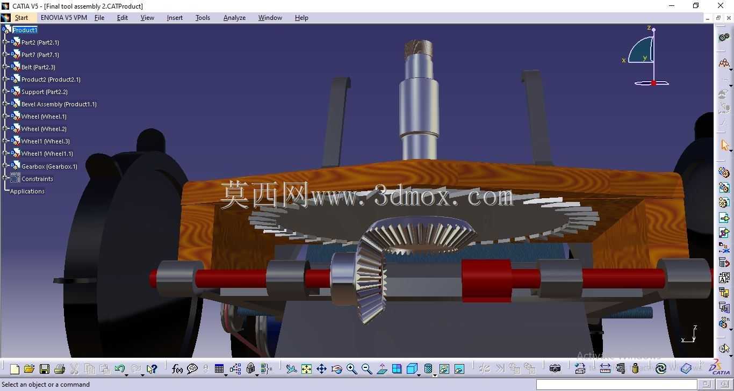Open the Window menu
This screenshot has width=734, height=391.
tap(270, 18)
